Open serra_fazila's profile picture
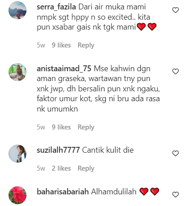187x206 pixels. [x=17, y=10]
